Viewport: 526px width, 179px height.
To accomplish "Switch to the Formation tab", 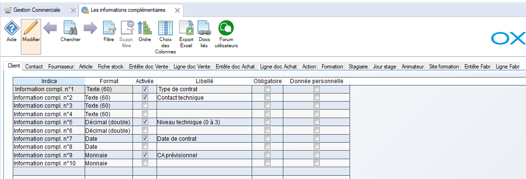I will pos(332,67).
